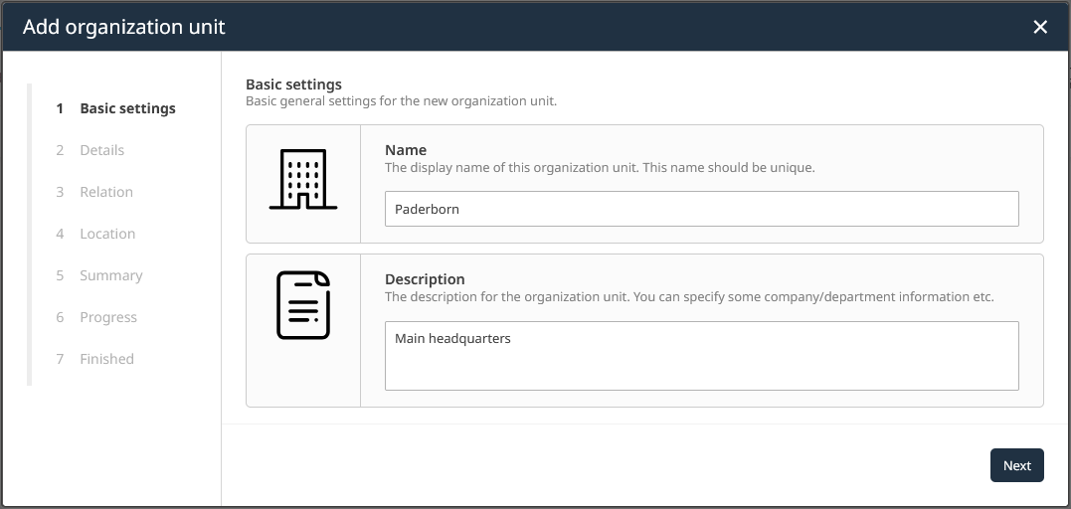Open the Location step in sidebar
This screenshot has height=509, width=1071.
pos(107,234)
